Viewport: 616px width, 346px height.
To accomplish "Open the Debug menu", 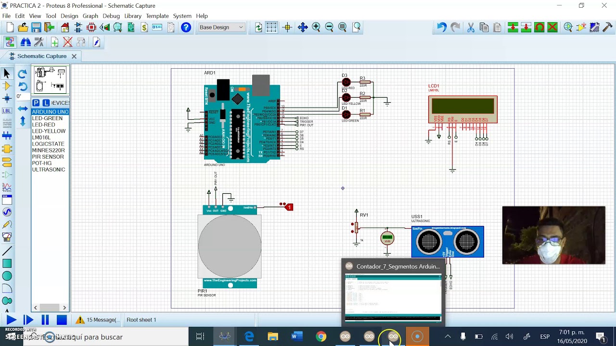I will click(x=111, y=16).
